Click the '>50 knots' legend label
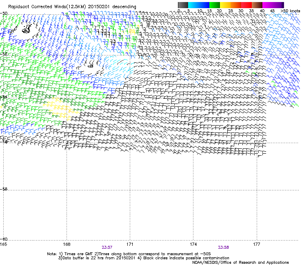This screenshot has width=302, height=265. click(290, 11)
